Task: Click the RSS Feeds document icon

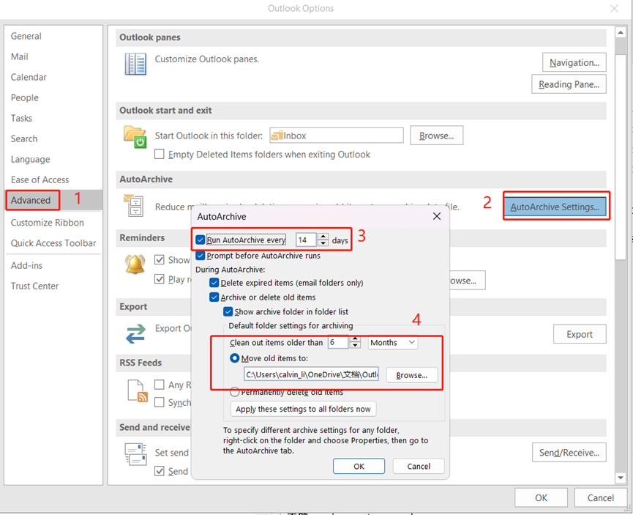Action: pyautogui.click(x=138, y=390)
